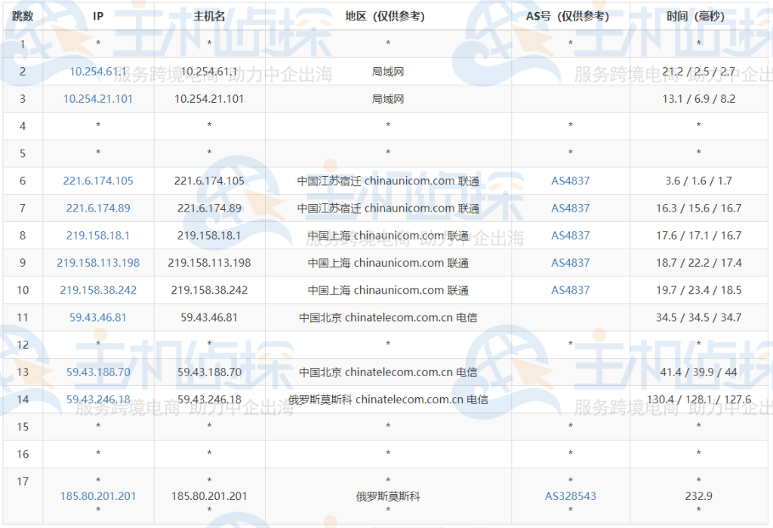Click the 地区 (仅供参考) column header

pos(387,16)
